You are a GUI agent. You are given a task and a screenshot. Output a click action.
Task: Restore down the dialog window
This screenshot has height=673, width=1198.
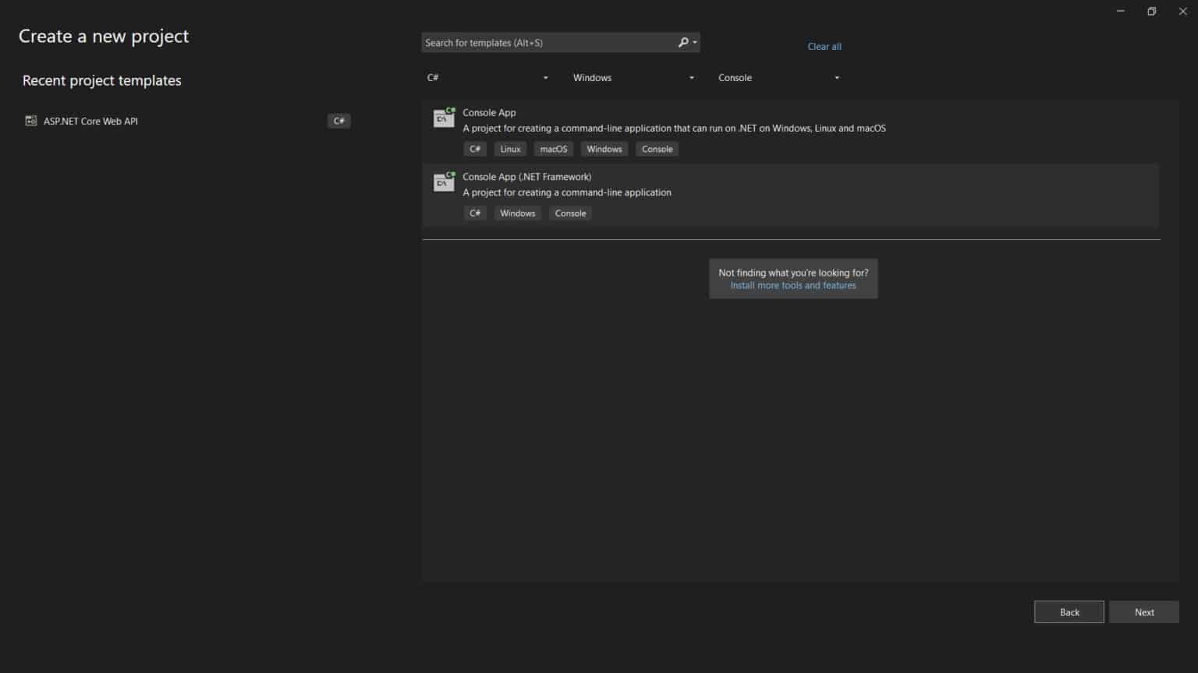(x=1151, y=12)
